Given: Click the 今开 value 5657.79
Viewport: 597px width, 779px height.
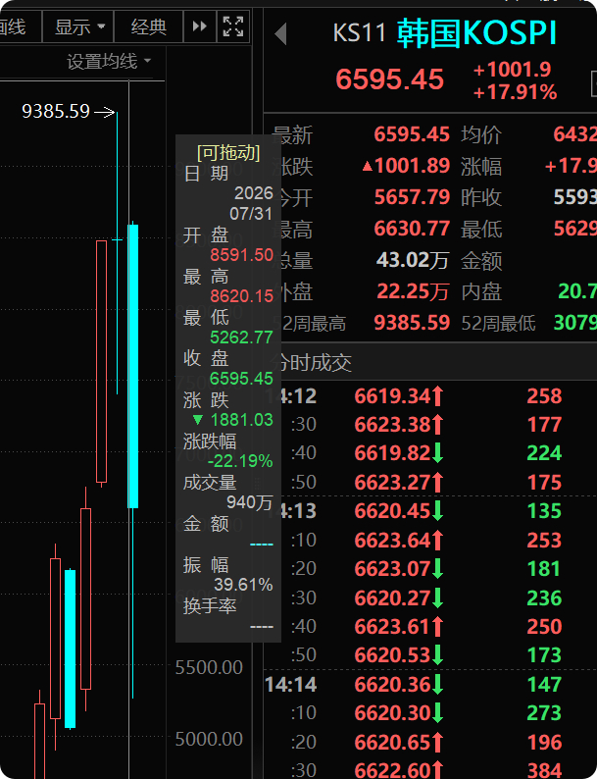Looking at the screenshot, I should (x=412, y=197).
